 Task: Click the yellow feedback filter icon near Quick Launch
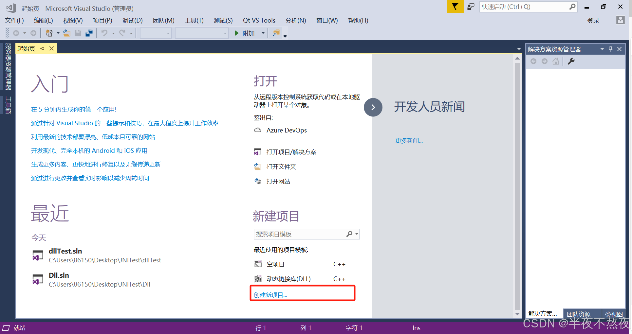pos(455,6)
